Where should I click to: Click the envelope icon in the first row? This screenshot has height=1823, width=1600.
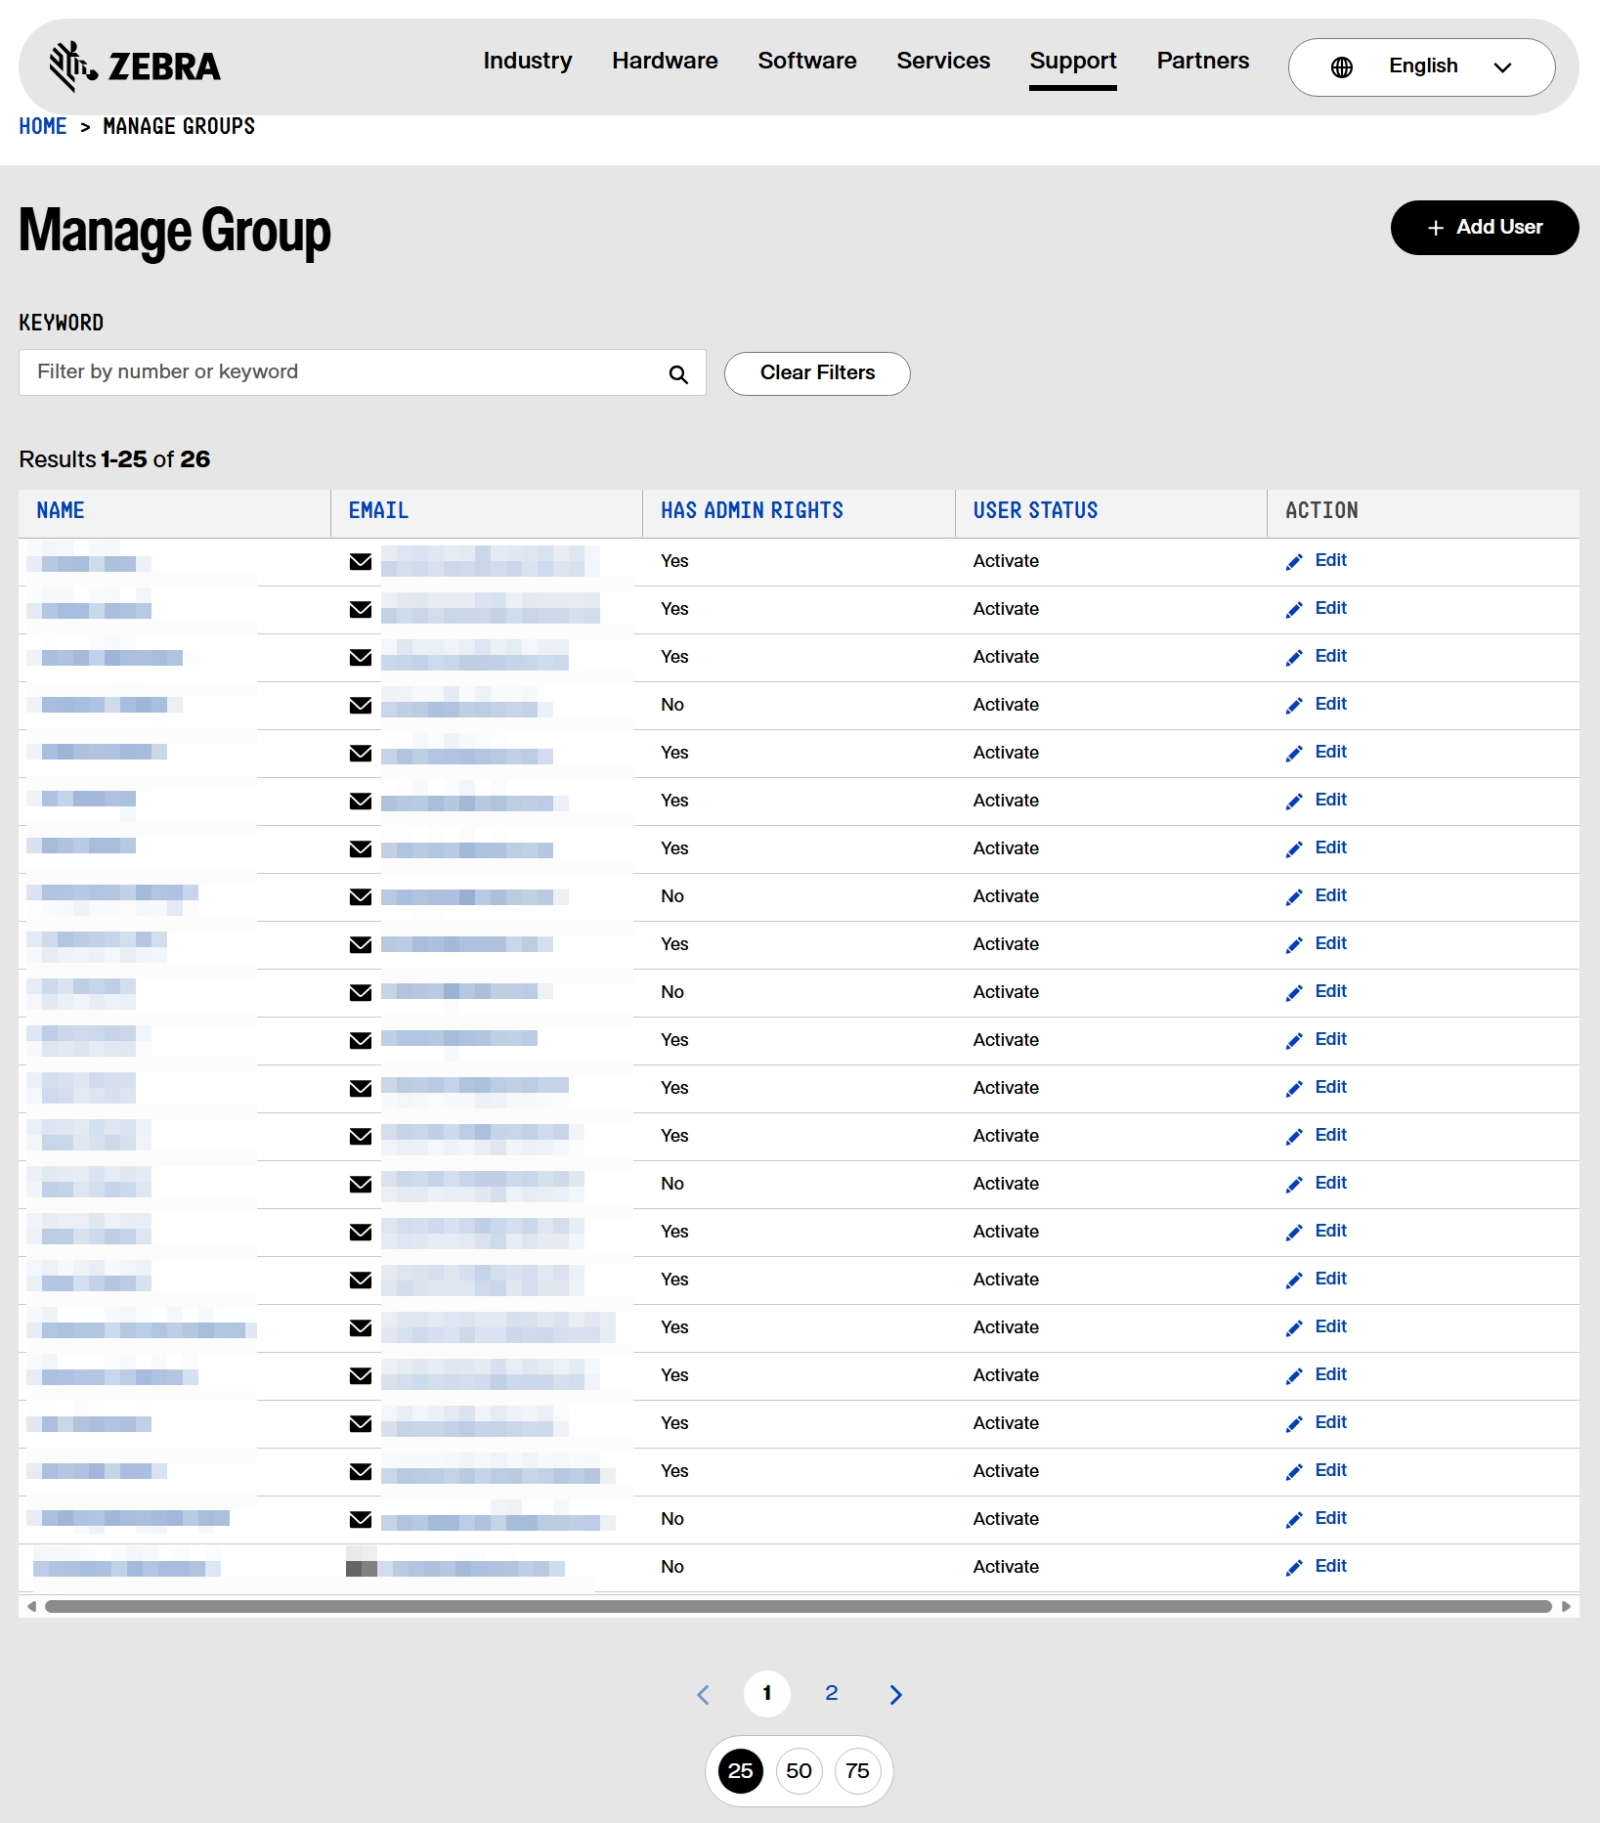[361, 561]
